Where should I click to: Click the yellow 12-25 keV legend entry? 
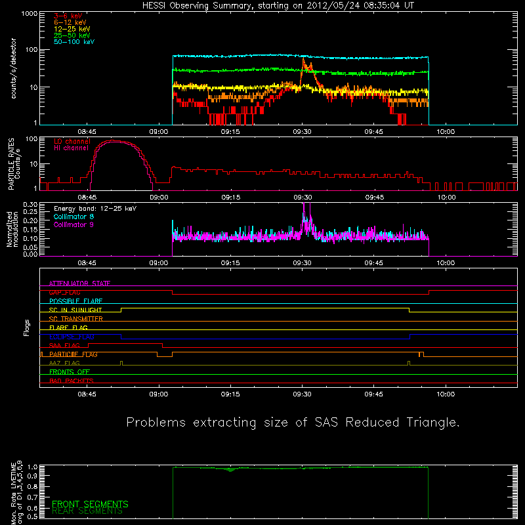click(x=72, y=29)
